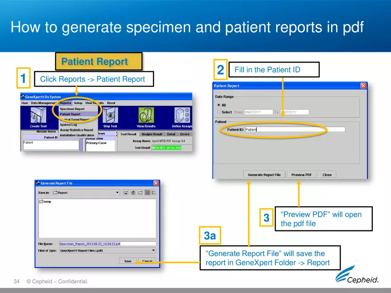The height and width of the screenshot is (293, 391).
Task: Click the Home icon in Generate Report File
Action: (133, 193)
